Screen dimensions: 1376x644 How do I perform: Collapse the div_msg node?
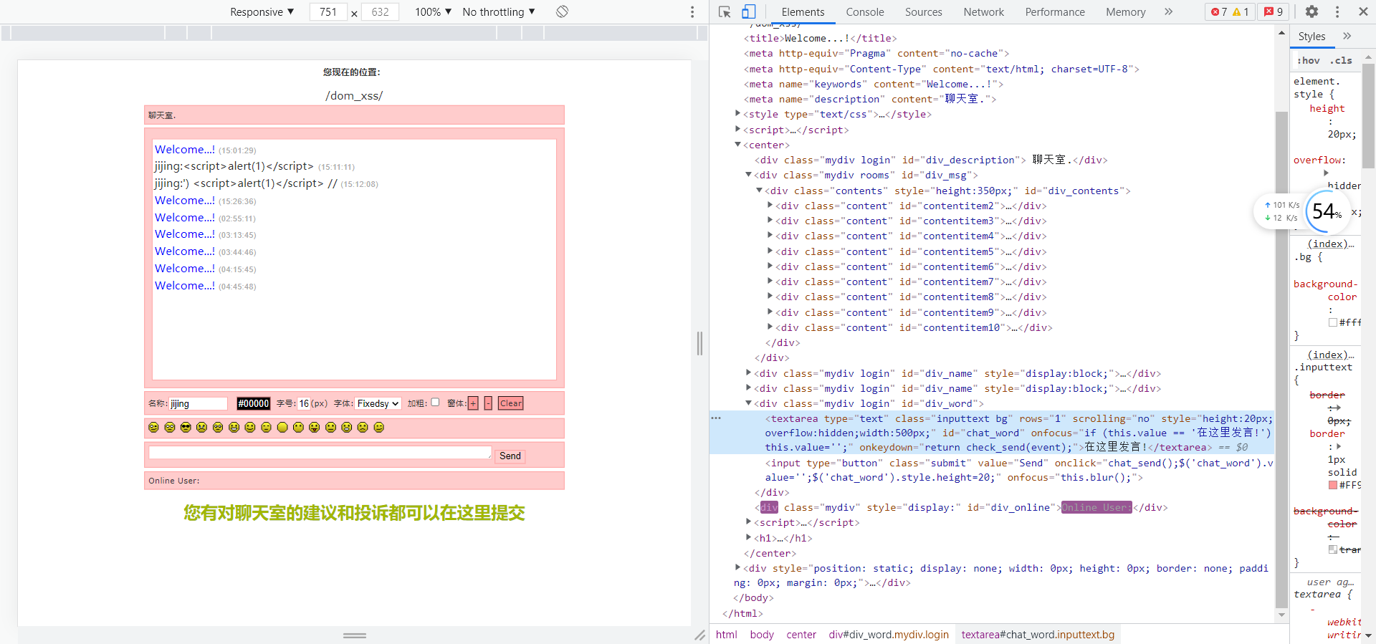[x=749, y=175]
